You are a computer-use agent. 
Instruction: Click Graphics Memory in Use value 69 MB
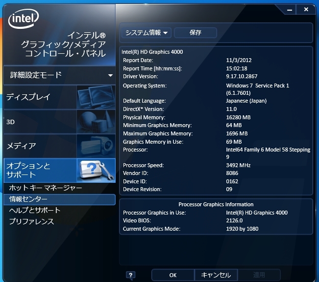234,142
